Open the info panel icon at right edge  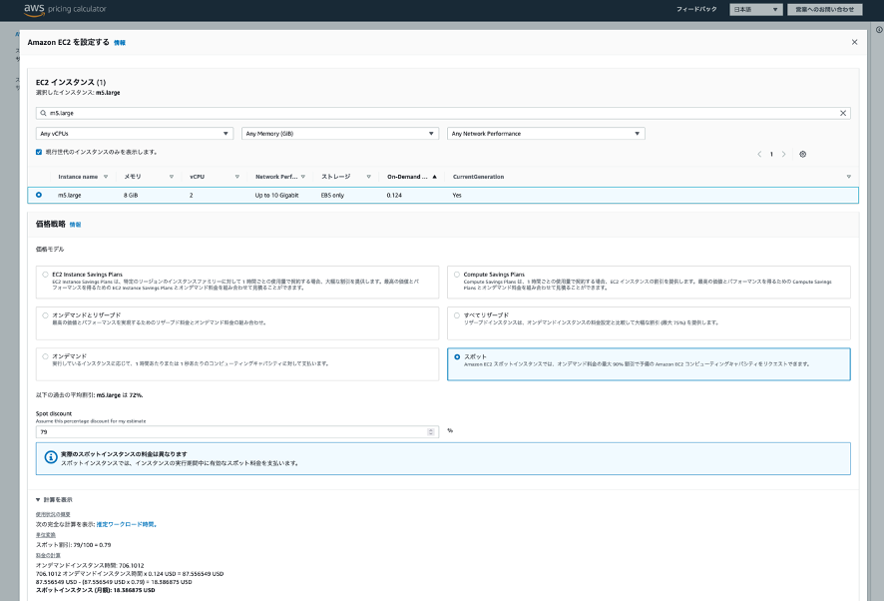879,29
